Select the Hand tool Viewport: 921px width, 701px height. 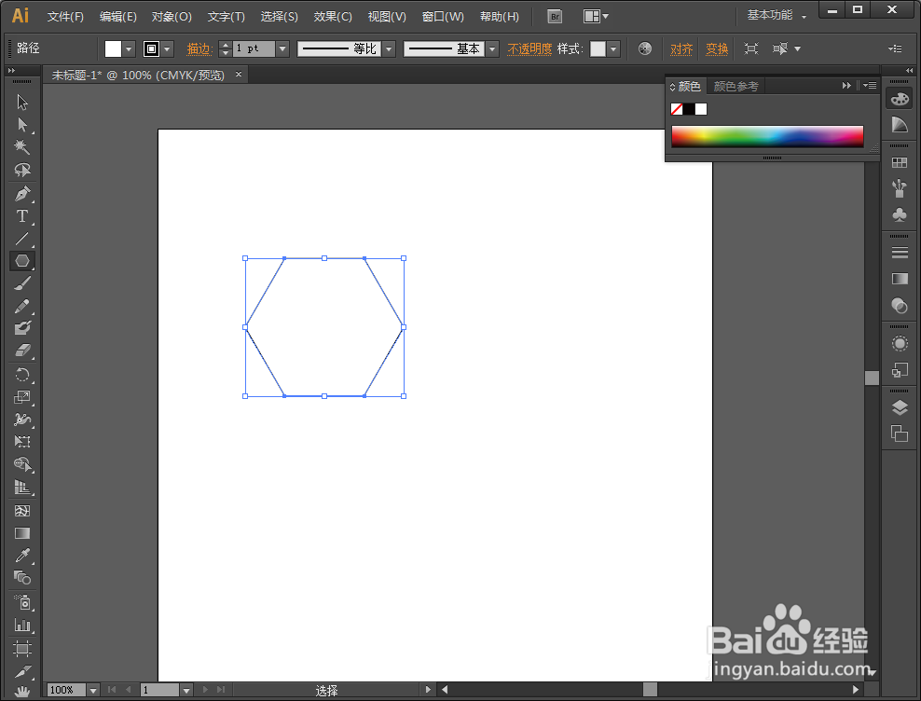pyautogui.click(x=22, y=692)
